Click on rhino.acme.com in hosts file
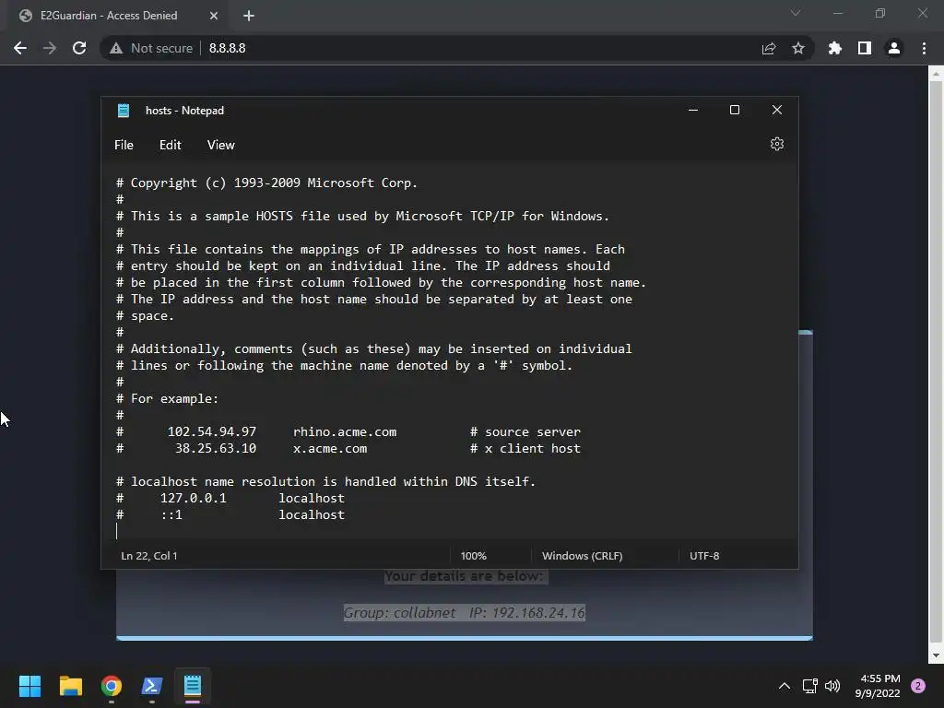Image resolution: width=944 pixels, height=708 pixels. click(x=345, y=431)
